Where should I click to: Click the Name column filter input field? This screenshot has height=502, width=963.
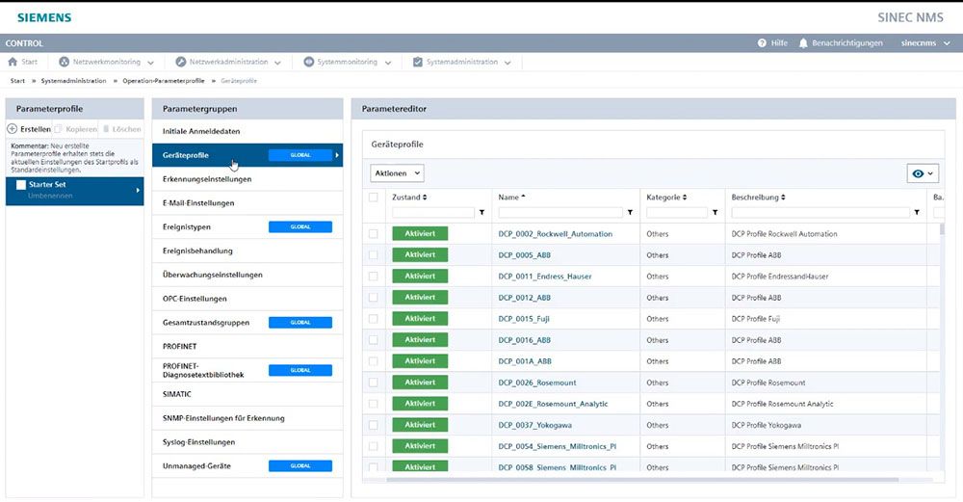[x=560, y=213]
